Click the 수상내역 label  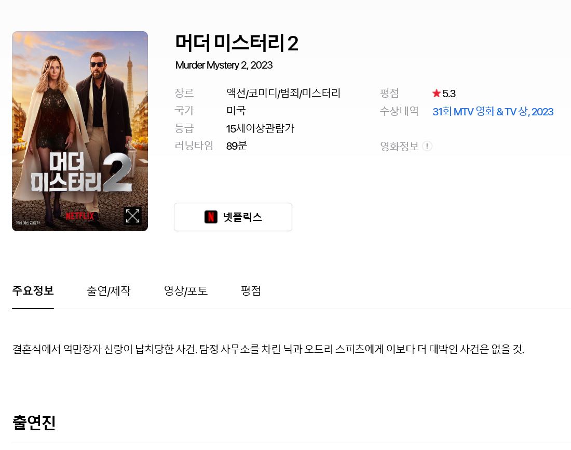coord(400,111)
